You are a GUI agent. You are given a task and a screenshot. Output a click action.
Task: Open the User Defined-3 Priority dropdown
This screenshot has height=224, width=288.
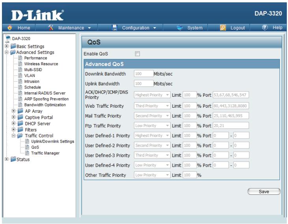(x=152, y=155)
